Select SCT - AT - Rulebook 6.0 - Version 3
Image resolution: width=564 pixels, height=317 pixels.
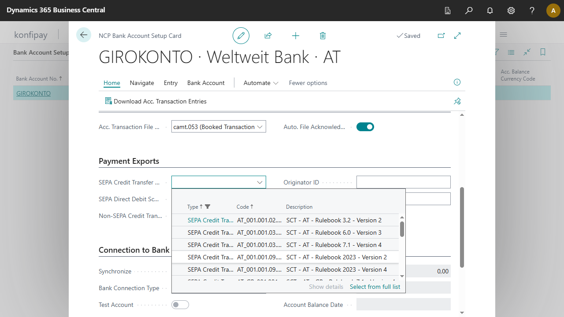click(x=285, y=232)
